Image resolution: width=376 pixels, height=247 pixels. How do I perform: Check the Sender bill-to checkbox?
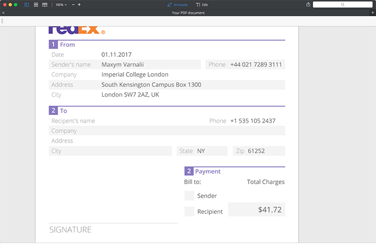(189, 196)
